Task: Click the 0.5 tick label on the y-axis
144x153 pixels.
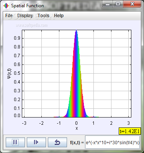Action: 17,73
